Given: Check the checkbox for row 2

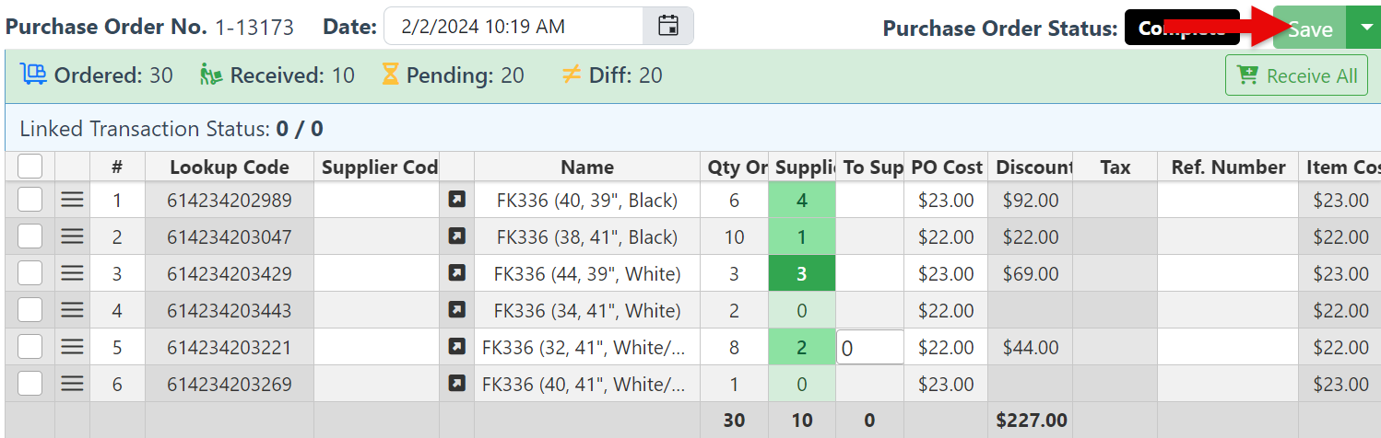Looking at the screenshot, I should click(30, 236).
